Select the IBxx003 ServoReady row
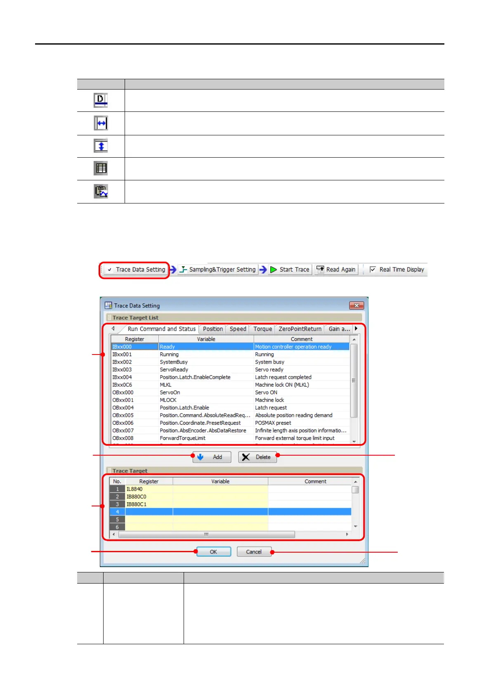Screen dimensions: 491x695 (230, 370)
